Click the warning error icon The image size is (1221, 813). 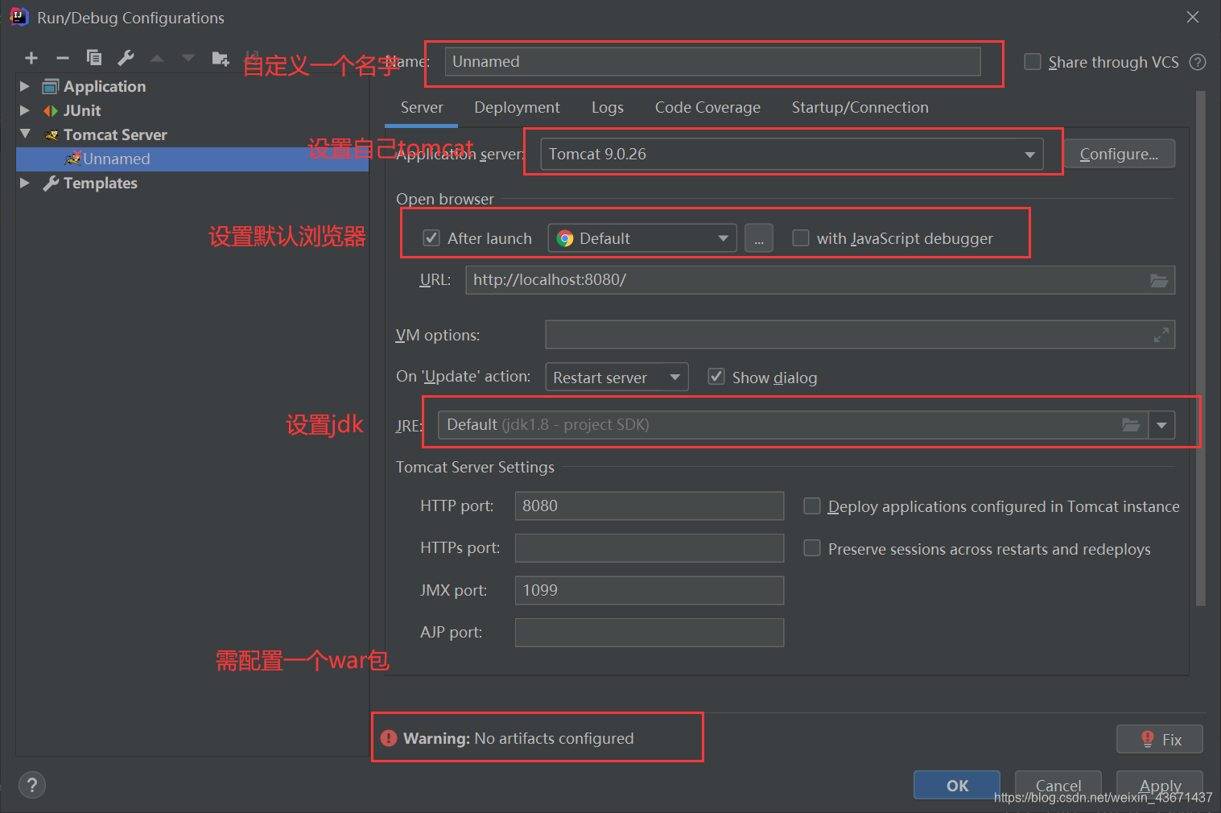389,738
